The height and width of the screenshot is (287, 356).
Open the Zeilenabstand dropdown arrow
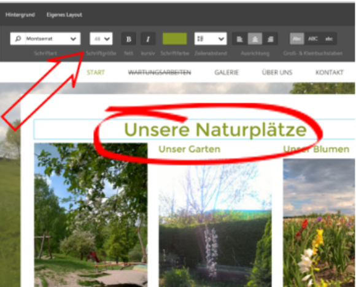click(221, 39)
